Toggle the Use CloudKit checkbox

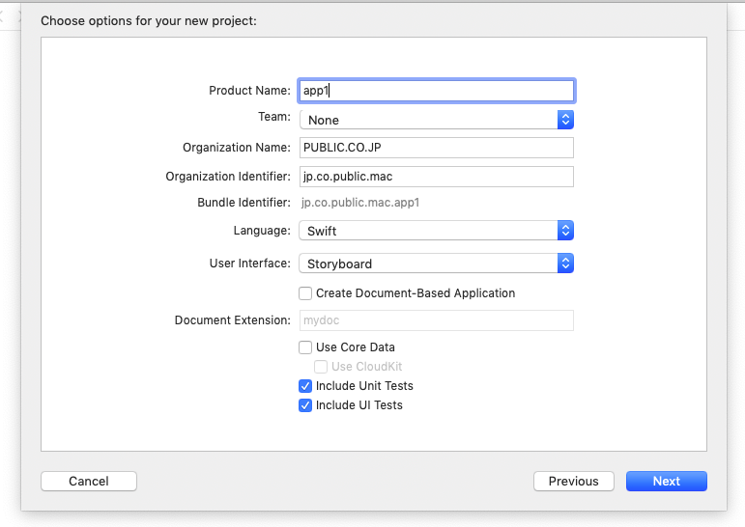click(x=321, y=367)
